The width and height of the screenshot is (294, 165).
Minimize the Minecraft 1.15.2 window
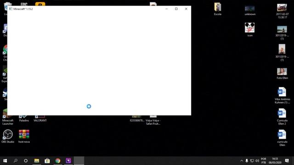pyautogui.click(x=166, y=9)
